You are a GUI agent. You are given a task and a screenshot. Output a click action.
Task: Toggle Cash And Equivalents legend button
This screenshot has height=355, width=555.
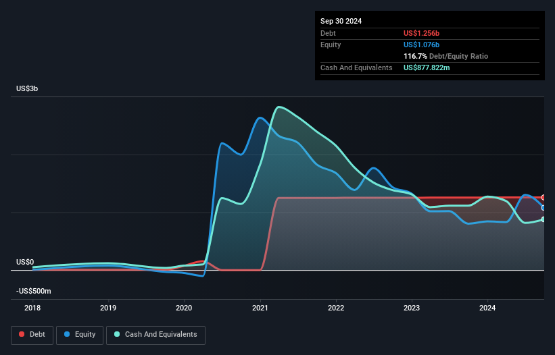(x=155, y=335)
